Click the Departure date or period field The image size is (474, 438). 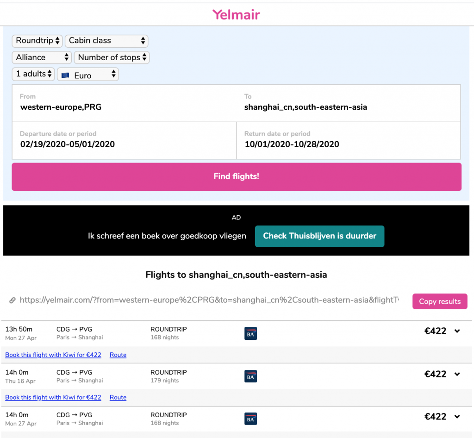[124, 141]
